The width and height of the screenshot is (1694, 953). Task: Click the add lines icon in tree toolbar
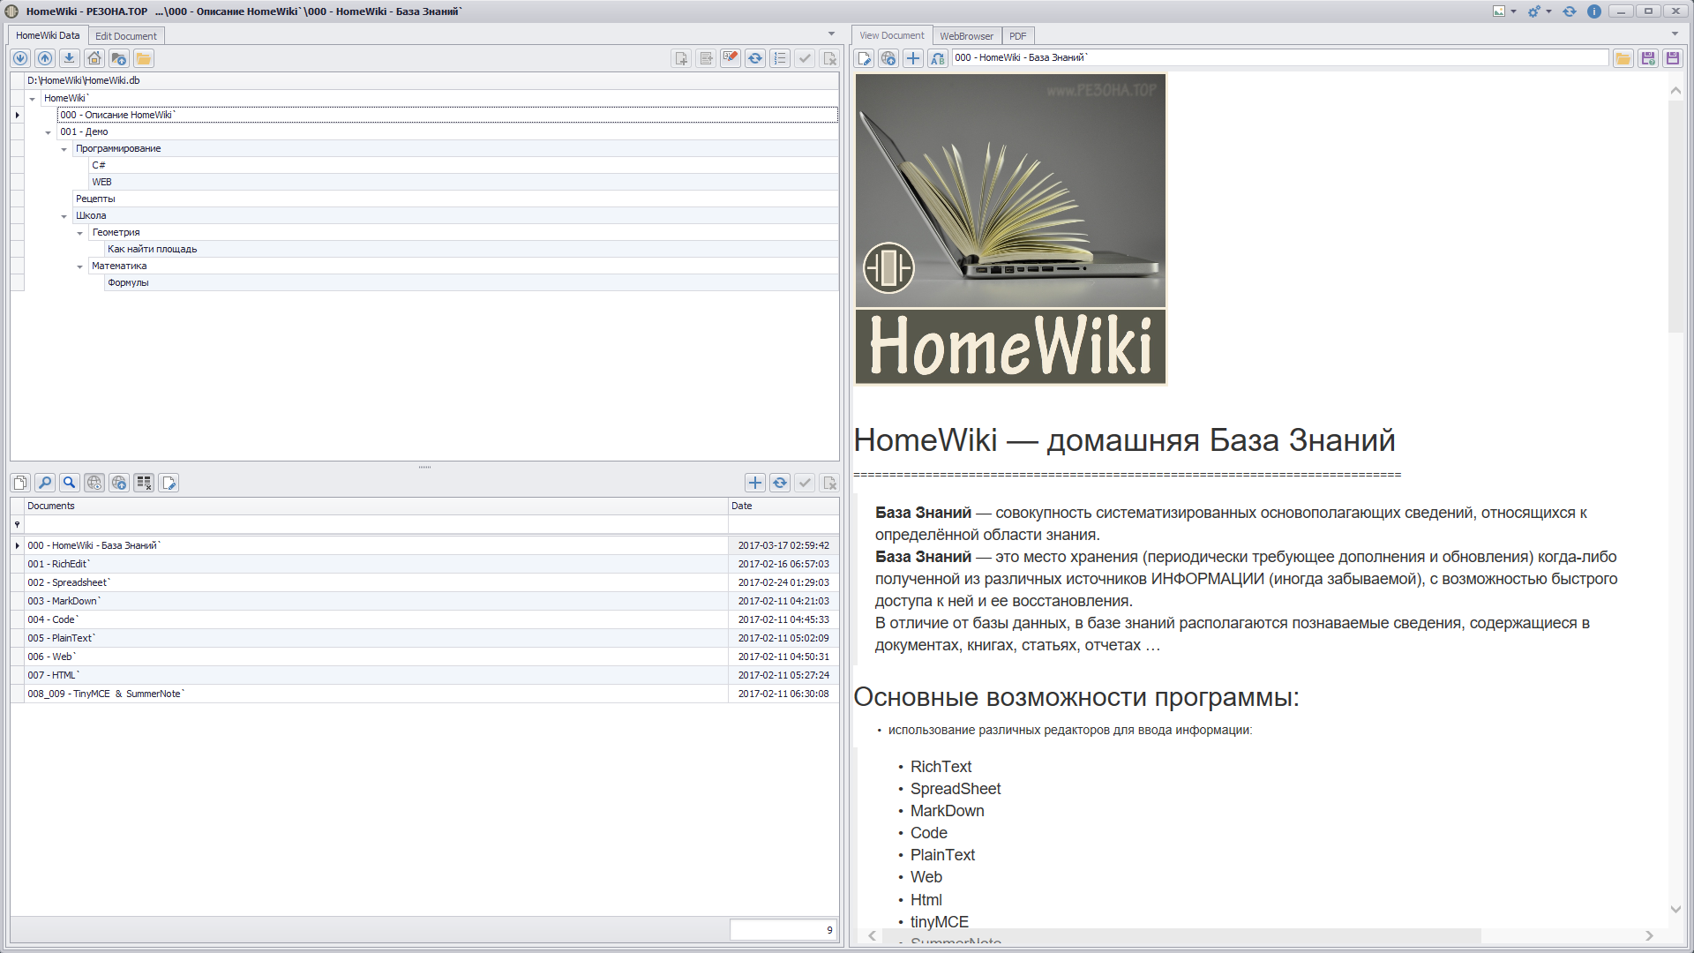[706, 58]
